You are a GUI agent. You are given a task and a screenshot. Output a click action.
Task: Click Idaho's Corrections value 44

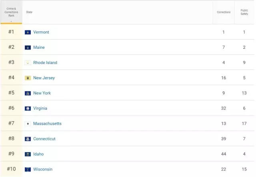pyautogui.click(x=224, y=154)
